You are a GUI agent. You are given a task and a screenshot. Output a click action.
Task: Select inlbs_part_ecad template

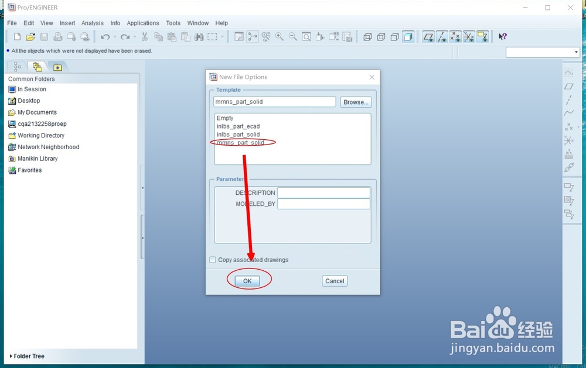point(238,126)
